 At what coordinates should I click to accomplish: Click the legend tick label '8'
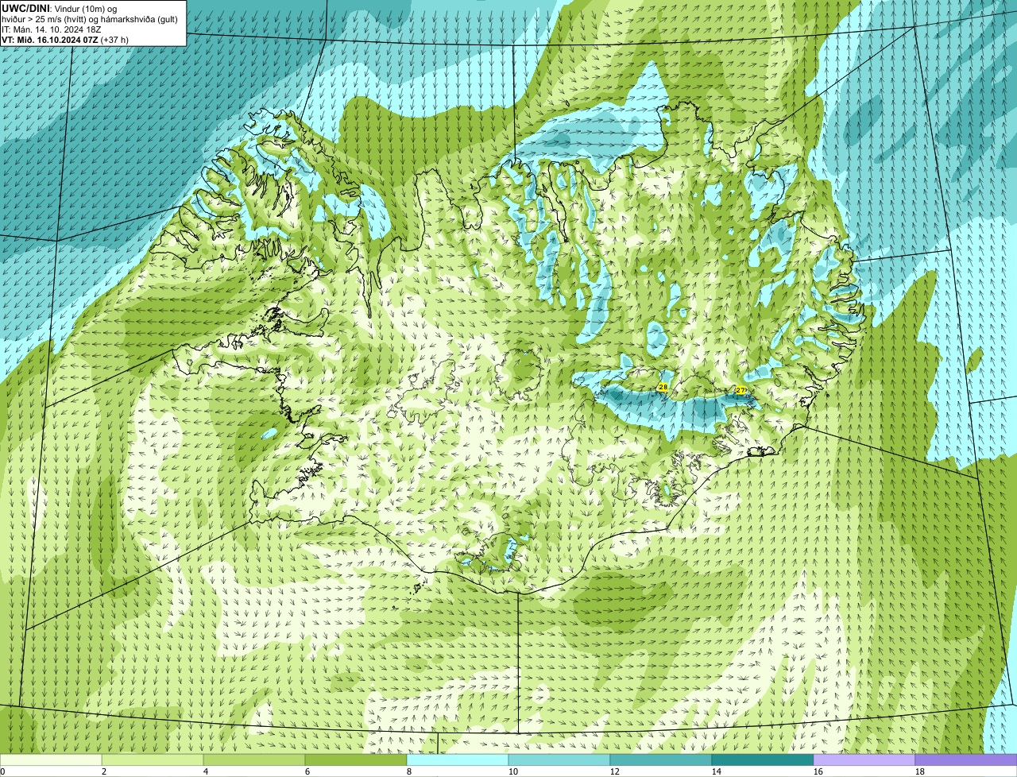click(x=409, y=771)
